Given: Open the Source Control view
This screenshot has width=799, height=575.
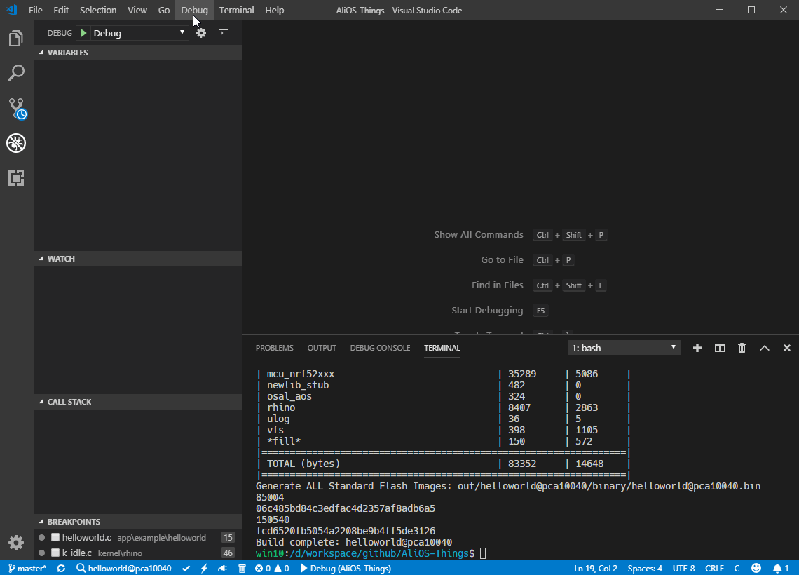Looking at the screenshot, I should [16, 108].
